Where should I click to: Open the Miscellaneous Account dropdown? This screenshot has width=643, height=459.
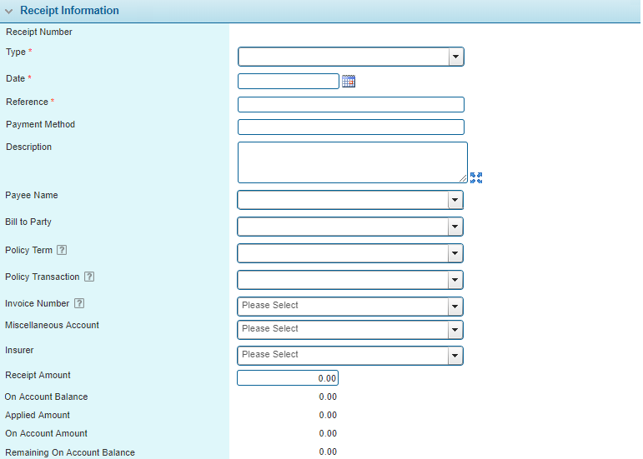(455, 330)
